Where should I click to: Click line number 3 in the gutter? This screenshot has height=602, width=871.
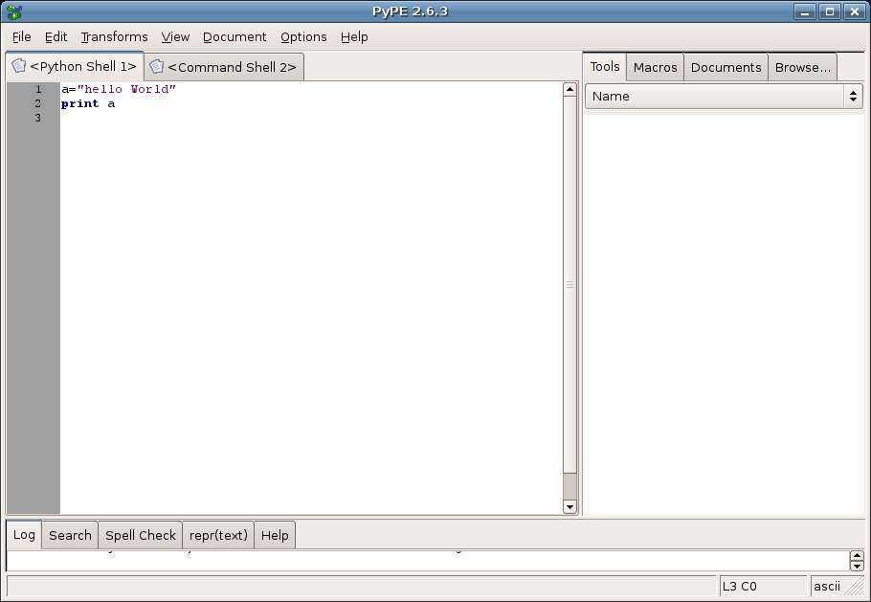(x=37, y=118)
